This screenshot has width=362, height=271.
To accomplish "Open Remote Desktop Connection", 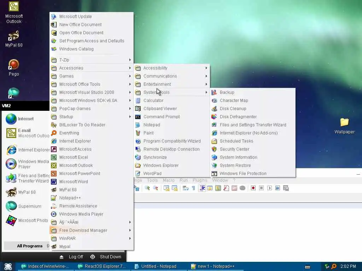I will 172,149.
